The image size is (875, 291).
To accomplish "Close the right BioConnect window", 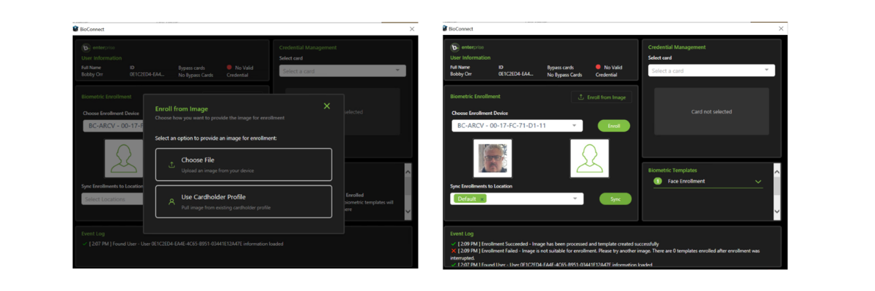I will (781, 28).
